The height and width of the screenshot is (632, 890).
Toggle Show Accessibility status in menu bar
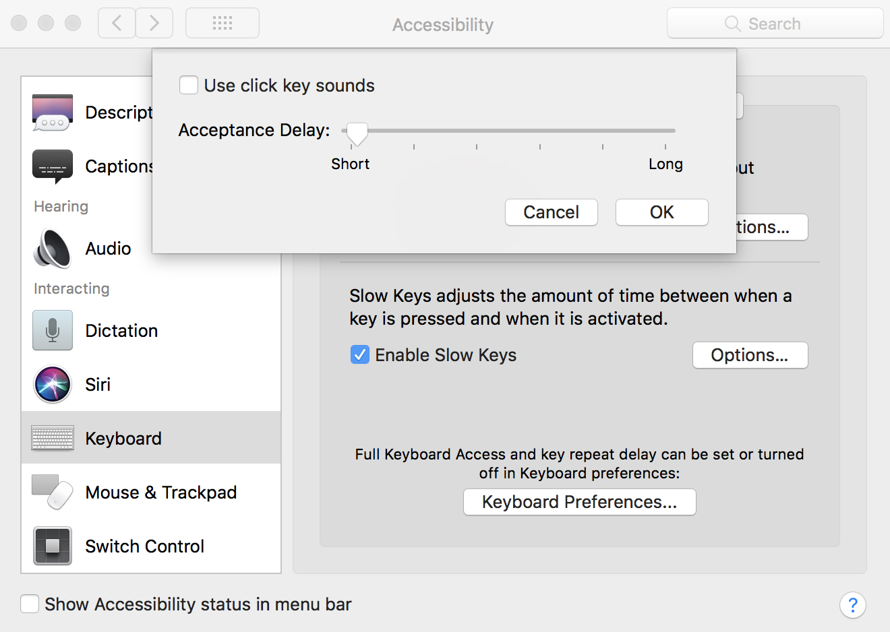[x=30, y=604]
